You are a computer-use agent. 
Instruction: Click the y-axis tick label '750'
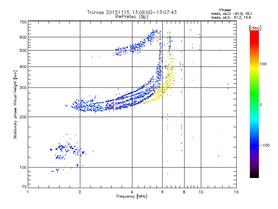click(23, 22)
